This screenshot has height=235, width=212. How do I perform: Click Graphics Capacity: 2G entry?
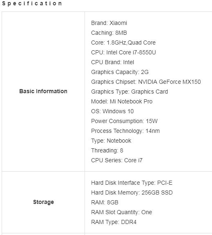tap(120, 72)
